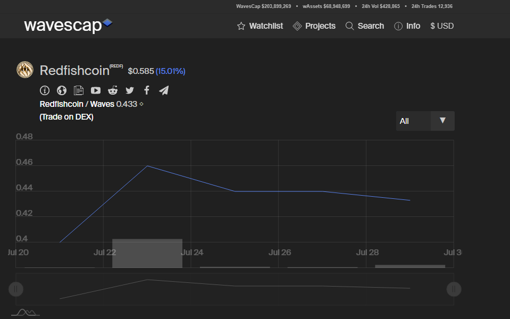Click the left range slider handle
The width and height of the screenshot is (510, 319).
[15, 289]
